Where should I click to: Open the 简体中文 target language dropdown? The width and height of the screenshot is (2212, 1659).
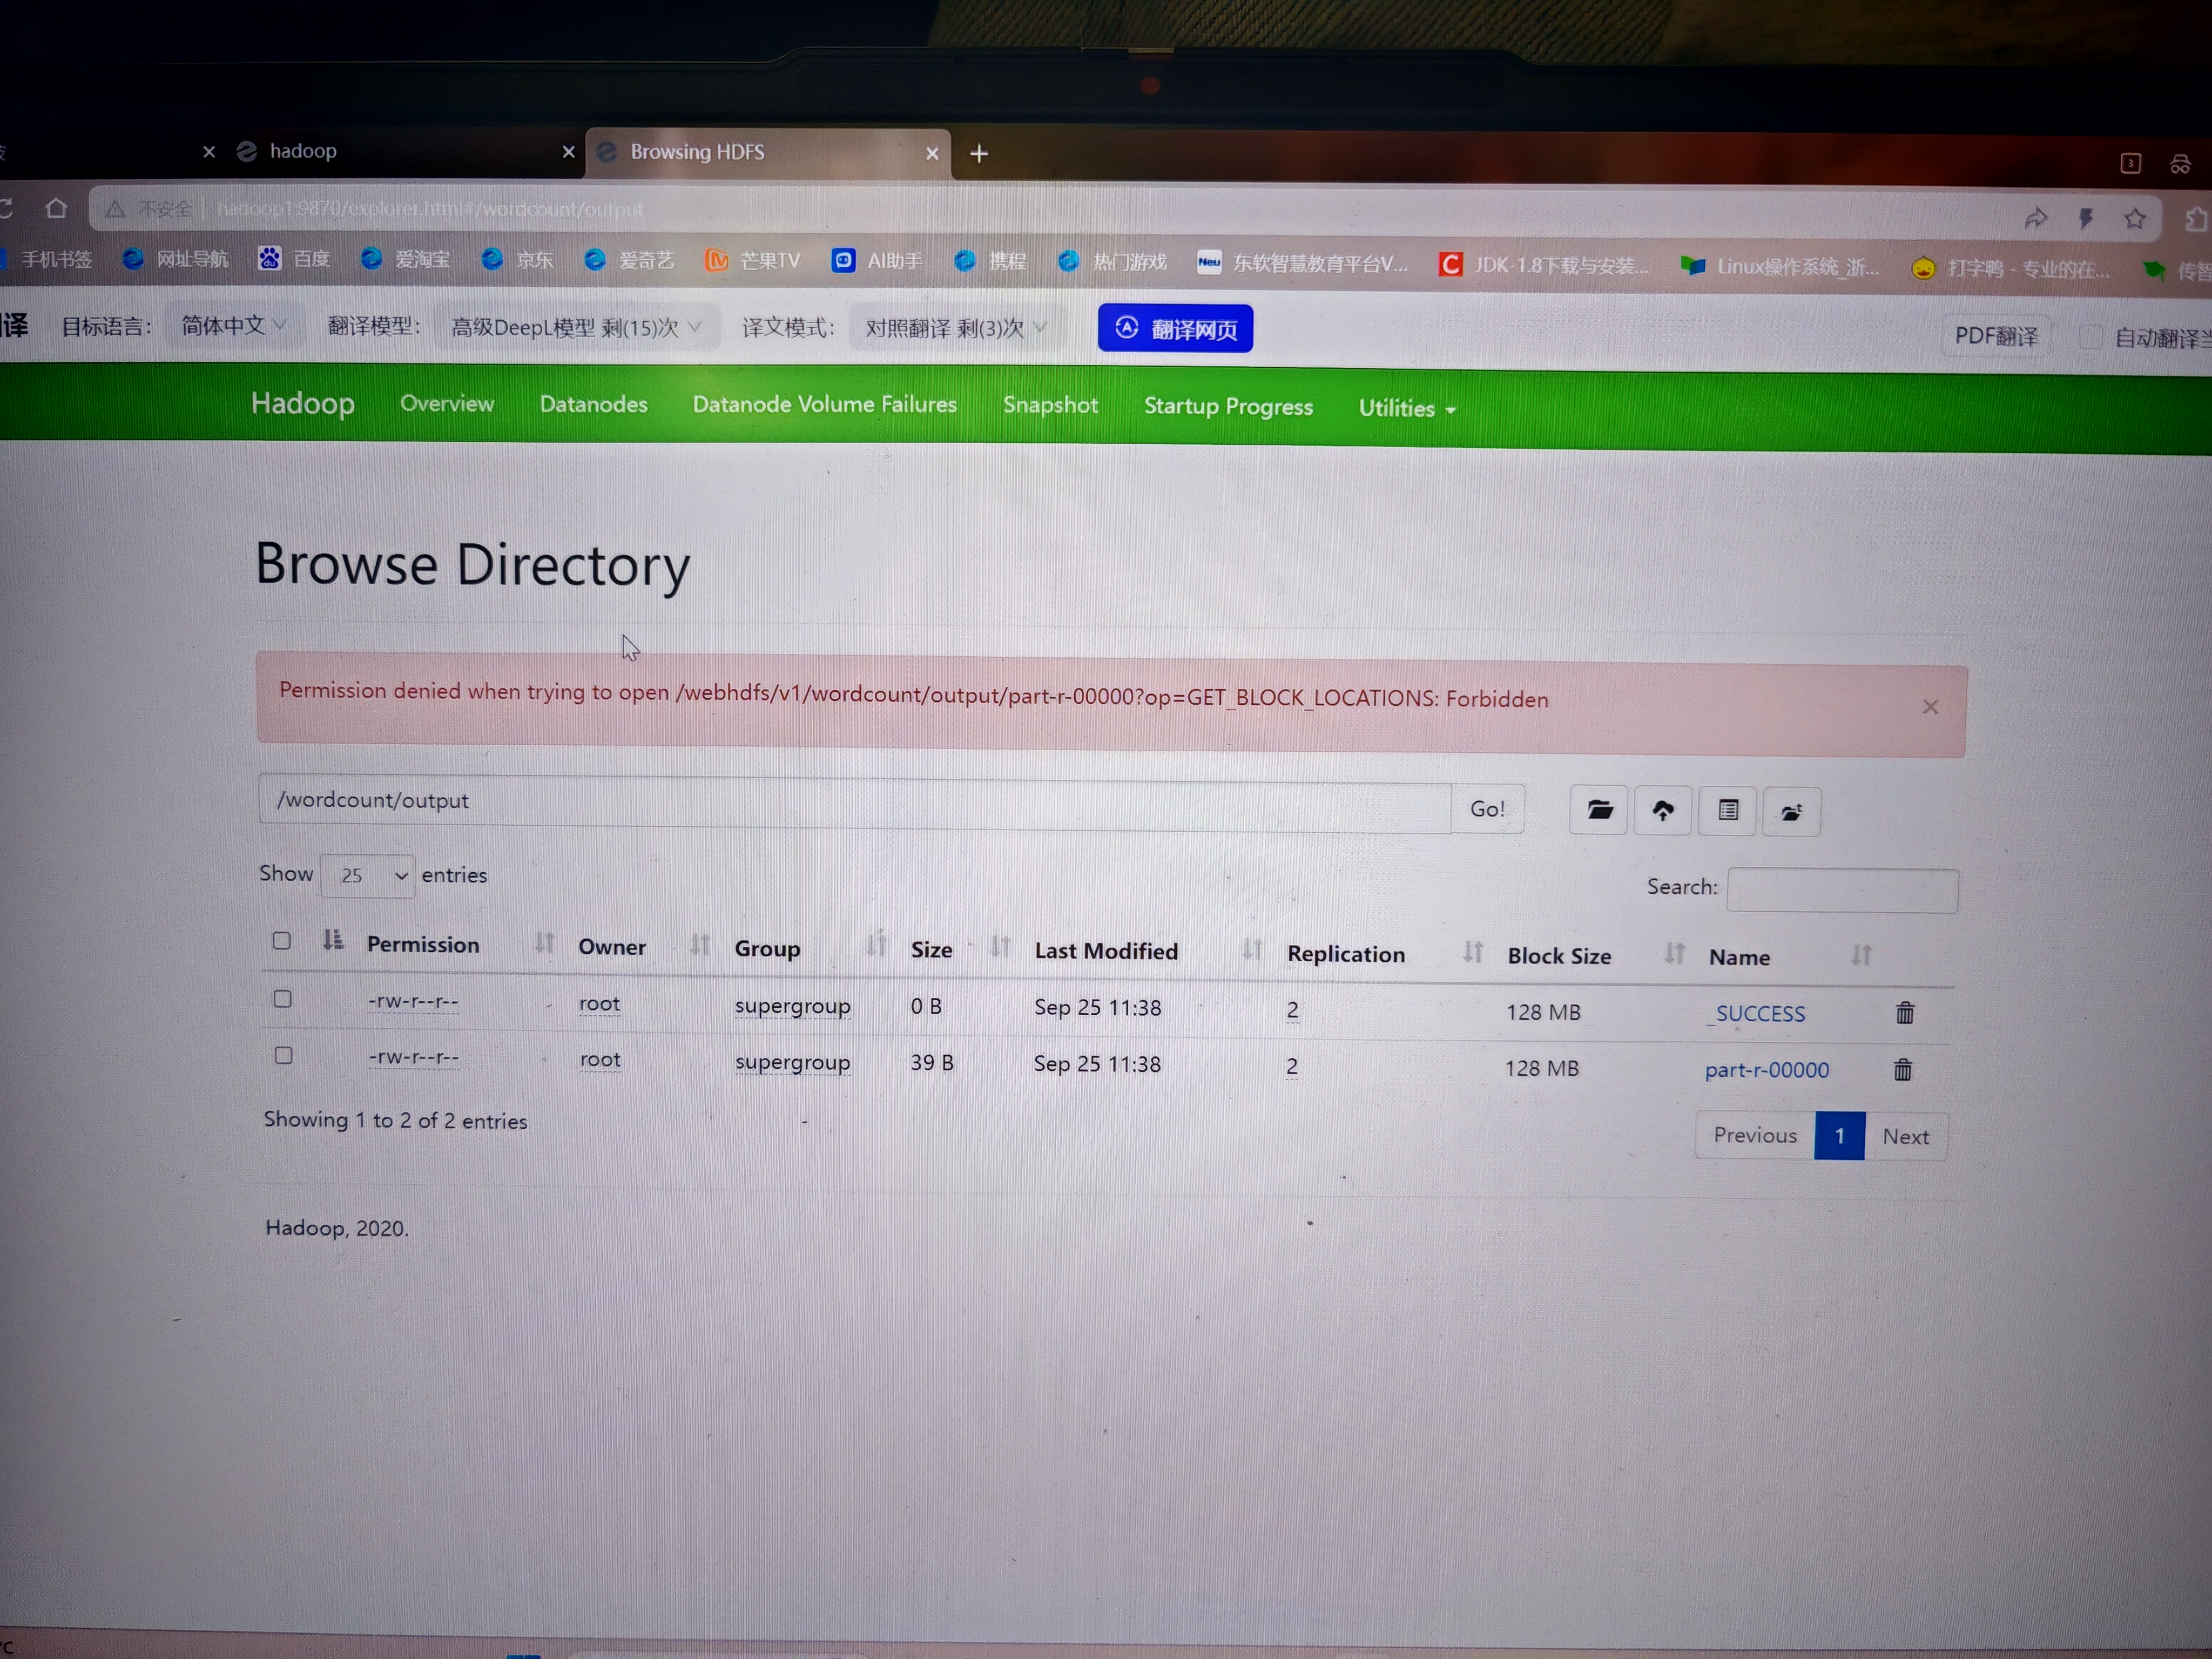pos(234,326)
